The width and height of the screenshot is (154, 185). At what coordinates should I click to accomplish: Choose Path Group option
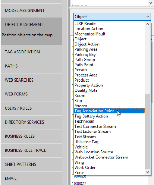109,60
